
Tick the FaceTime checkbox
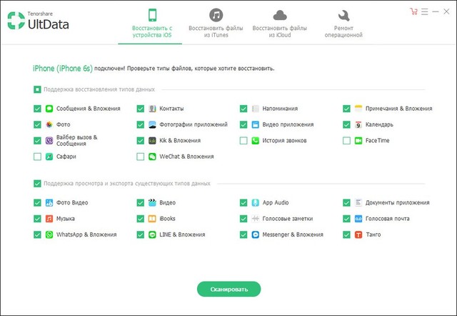pos(347,141)
